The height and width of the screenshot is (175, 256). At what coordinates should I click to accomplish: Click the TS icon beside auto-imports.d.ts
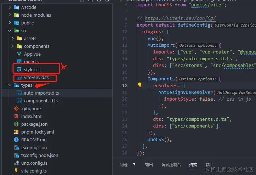(x=19, y=93)
